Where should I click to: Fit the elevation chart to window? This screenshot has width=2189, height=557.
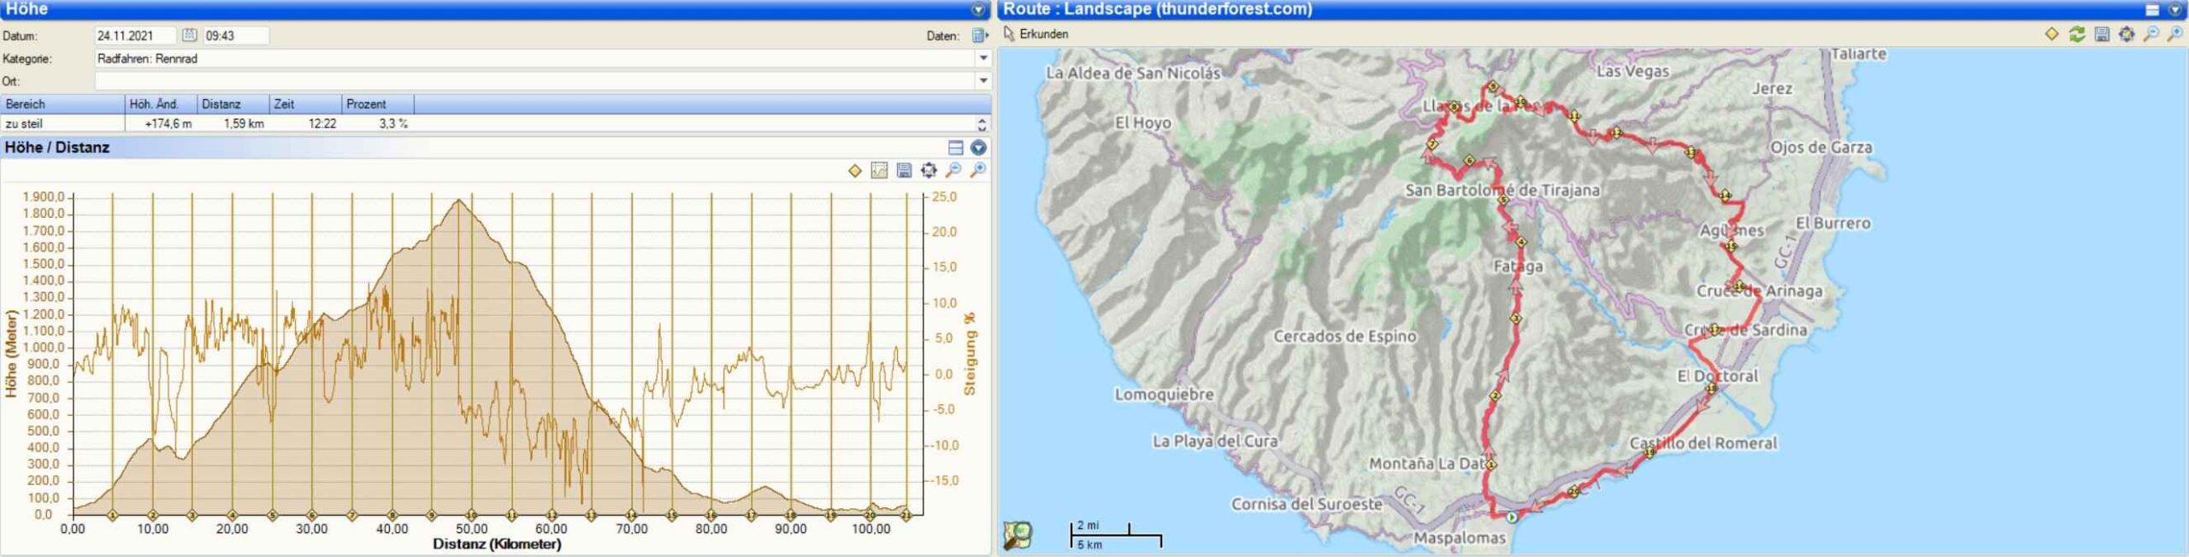[929, 170]
